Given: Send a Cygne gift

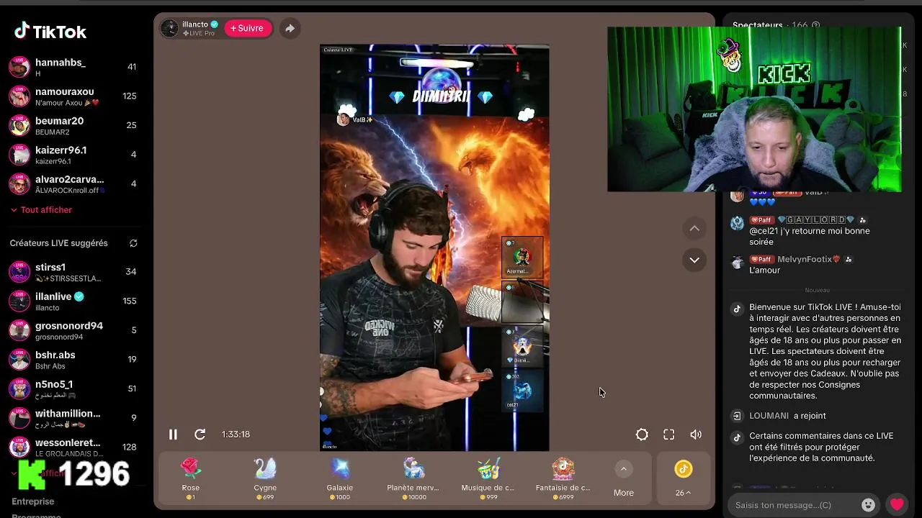Looking at the screenshot, I should pos(265,478).
